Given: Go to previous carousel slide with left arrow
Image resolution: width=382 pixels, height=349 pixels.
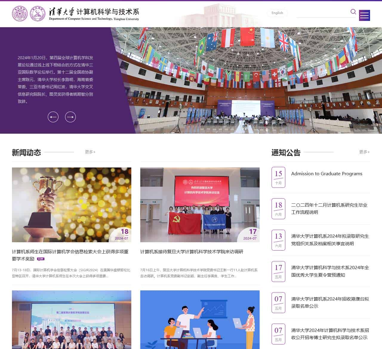Looking at the screenshot, I should pyautogui.click(x=53, y=117).
